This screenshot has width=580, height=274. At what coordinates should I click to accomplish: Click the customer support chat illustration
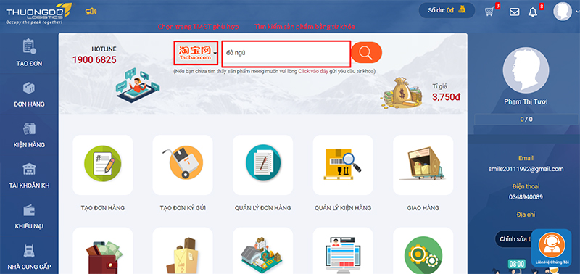138,86
